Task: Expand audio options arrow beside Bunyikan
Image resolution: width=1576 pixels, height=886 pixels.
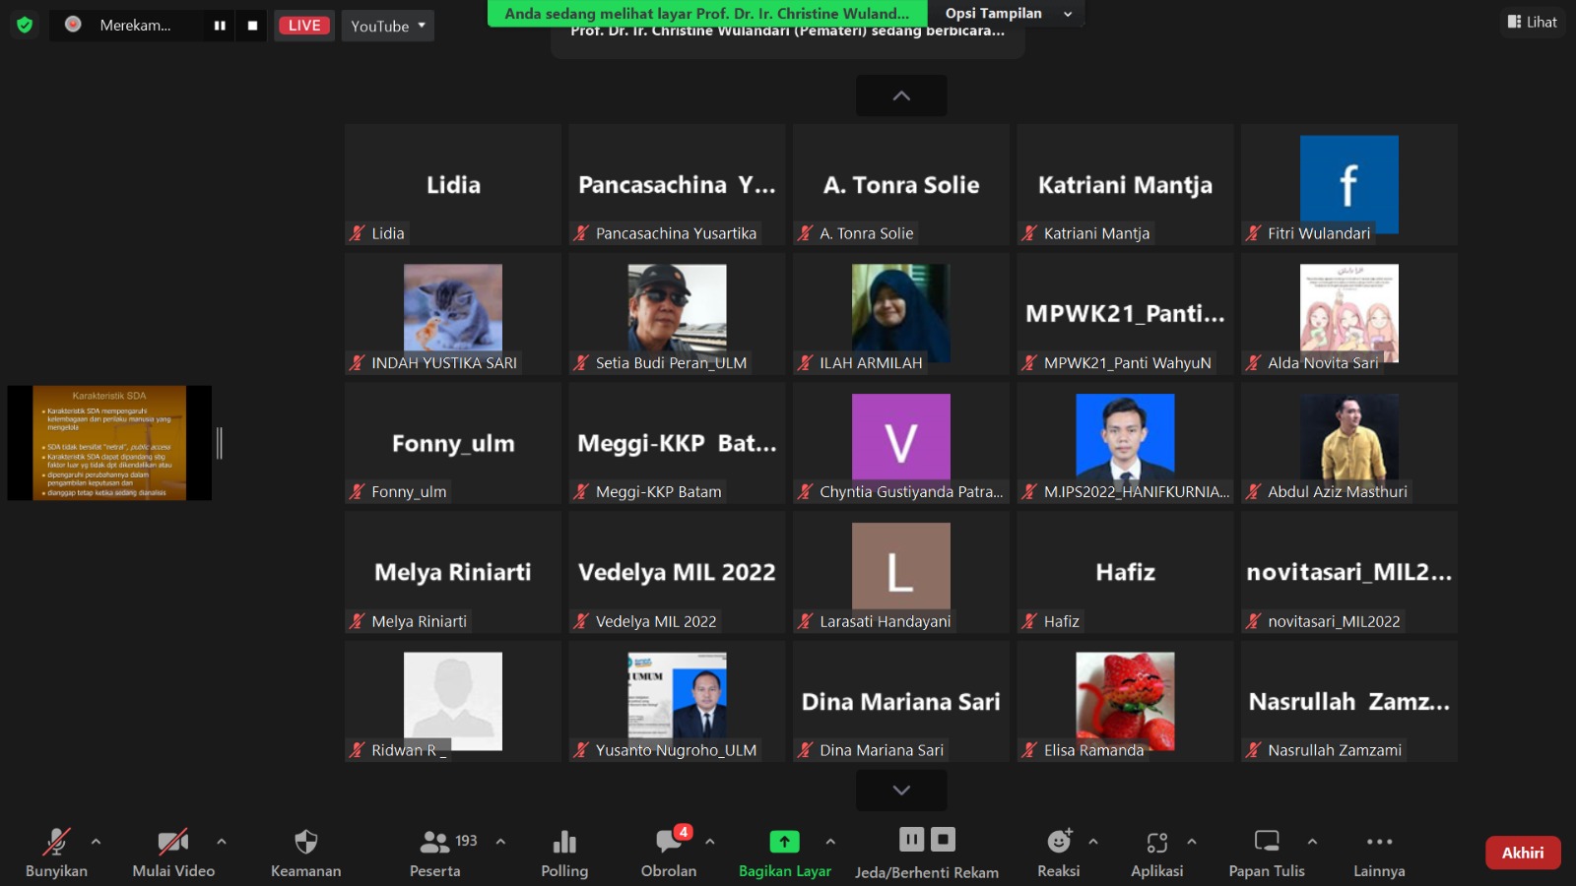Action: 96,842
